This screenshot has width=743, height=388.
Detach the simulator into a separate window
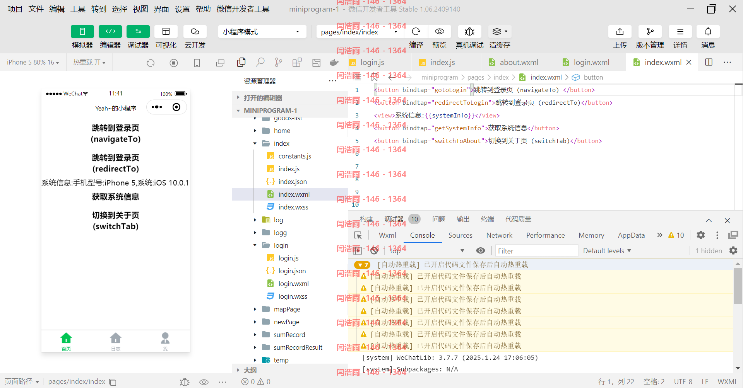[220, 63]
